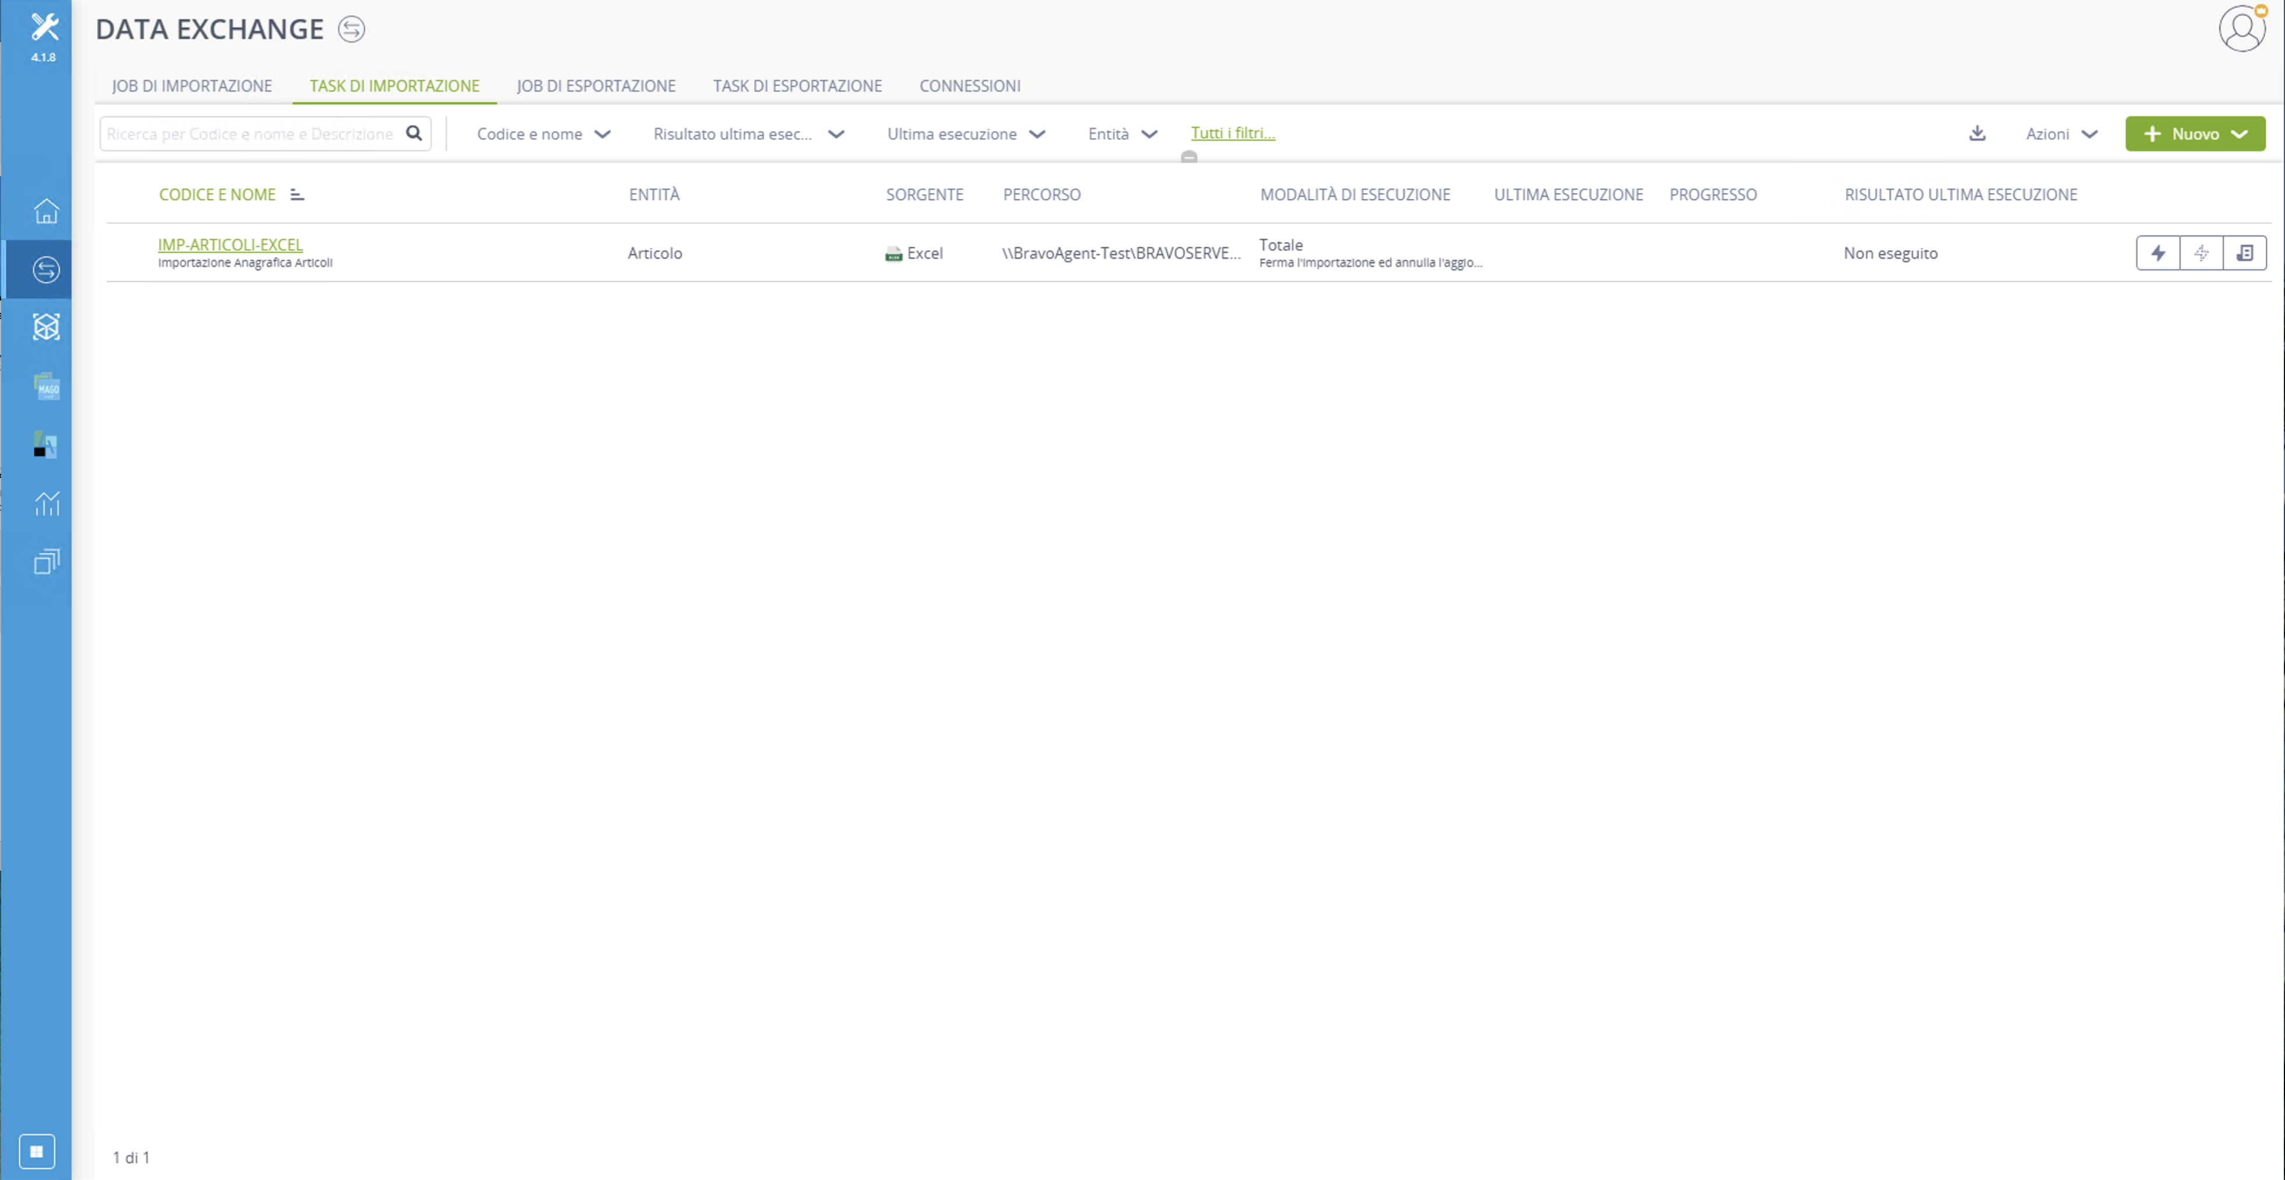Open the Azioni dropdown
Image resolution: width=2285 pixels, height=1180 pixels.
pos(2061,134)
